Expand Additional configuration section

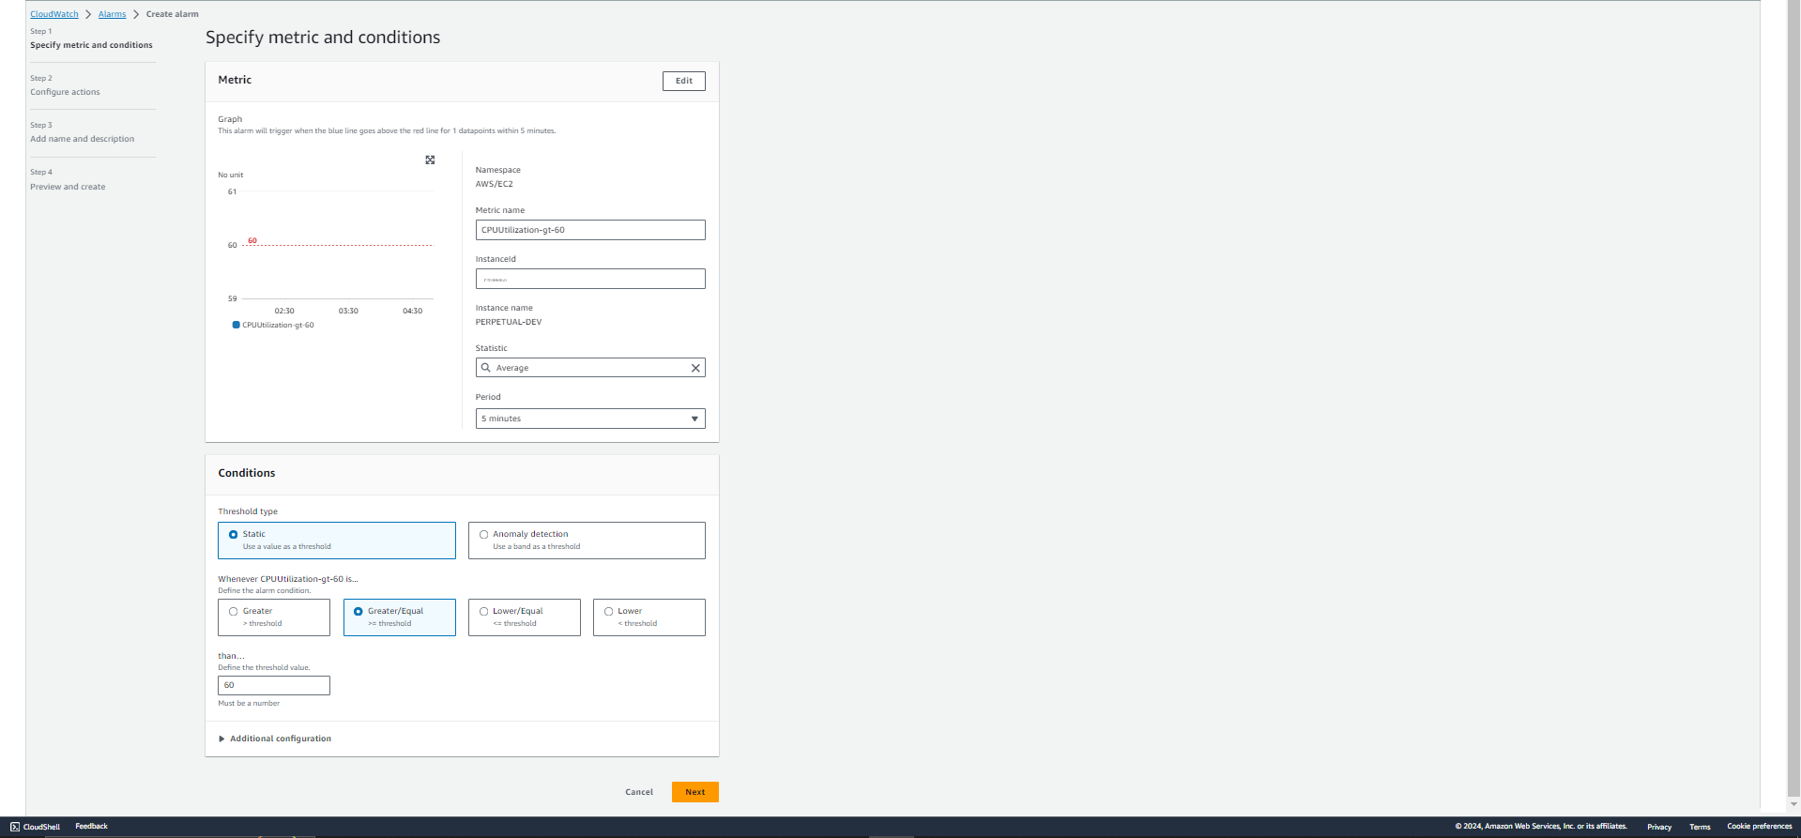coord(275,739)
